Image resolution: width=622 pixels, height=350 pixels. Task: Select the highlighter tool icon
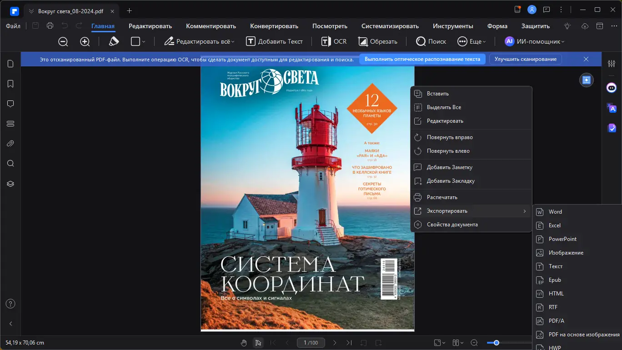coord(114,41)
